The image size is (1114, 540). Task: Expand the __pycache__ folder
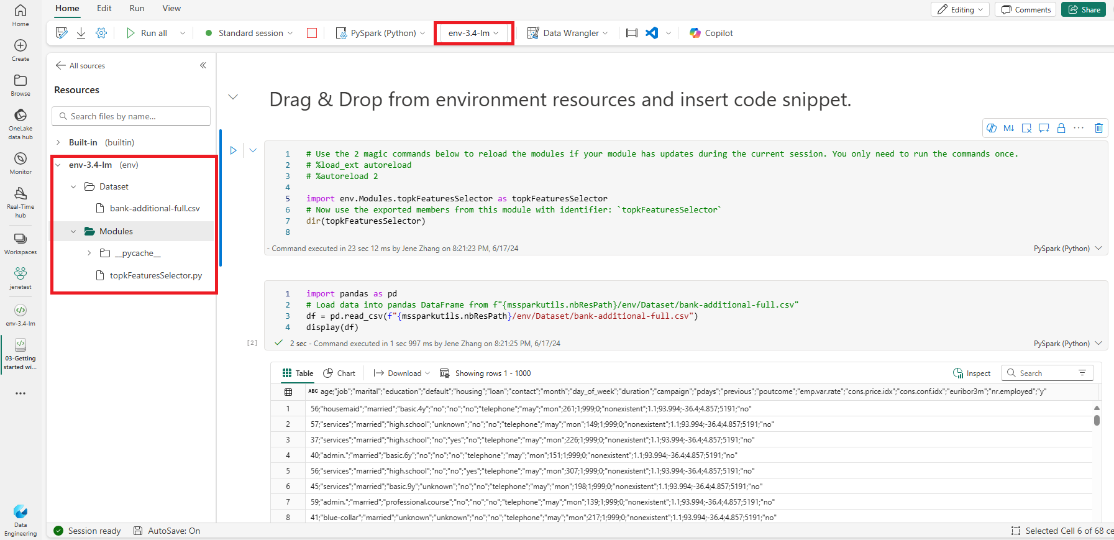click(x=89, y=253)
